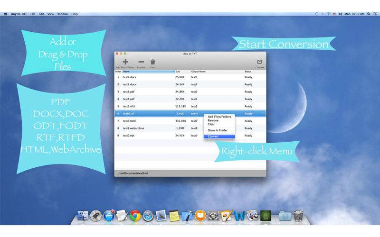
Task: Select the test2.docx row
Action: point(190,84)
